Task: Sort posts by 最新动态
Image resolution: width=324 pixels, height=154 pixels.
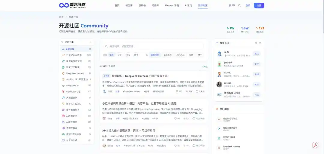Action: click(155, 55)
